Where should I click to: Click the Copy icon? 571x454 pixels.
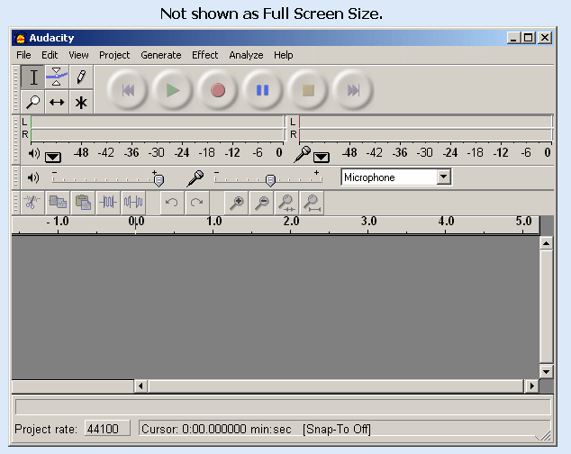(58, 202)
